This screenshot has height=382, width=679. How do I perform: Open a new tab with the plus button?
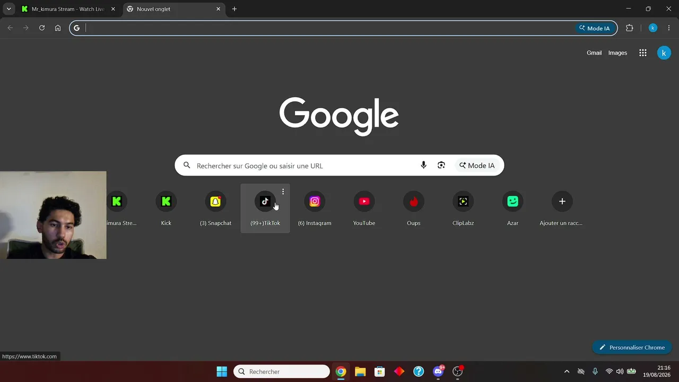[x=234, y=9]
